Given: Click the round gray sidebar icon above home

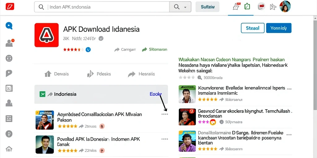Looking at the screenshot, I should click(x=9, y=134).
